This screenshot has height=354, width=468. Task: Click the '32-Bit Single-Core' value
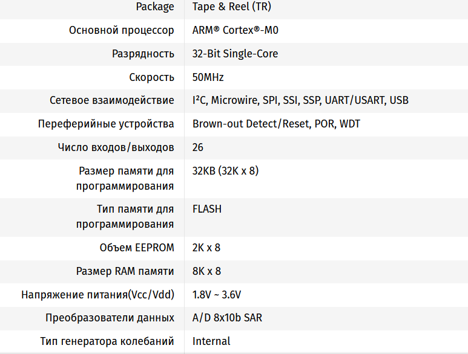(235, 54)
